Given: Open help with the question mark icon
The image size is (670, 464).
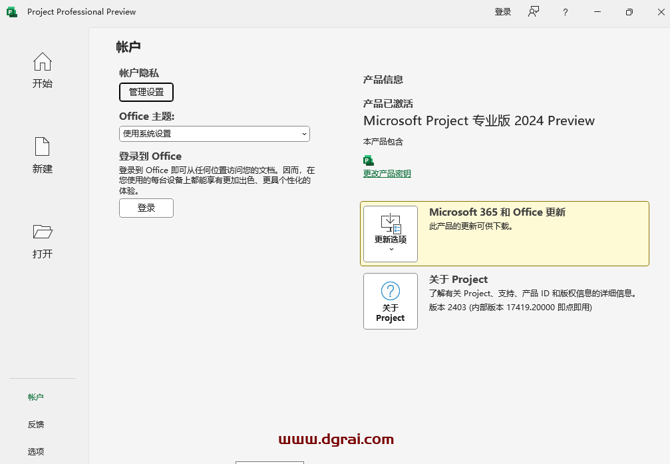Looking at the screenshot, I should tap(566, 12).
